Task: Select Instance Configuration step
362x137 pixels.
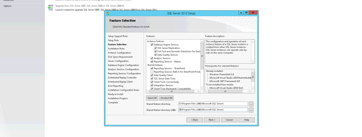Action: tap(119, 53)
